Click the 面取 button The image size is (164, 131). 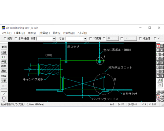(x=4, y=66)
